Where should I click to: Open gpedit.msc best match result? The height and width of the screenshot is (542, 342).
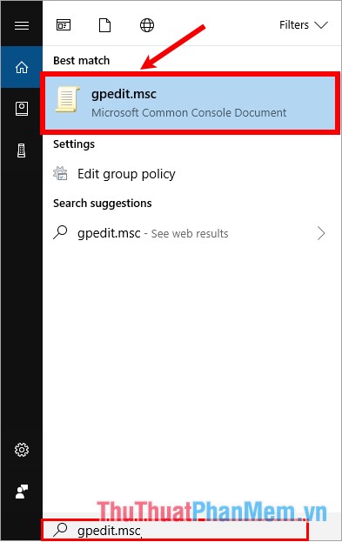(x=190, y=103)
